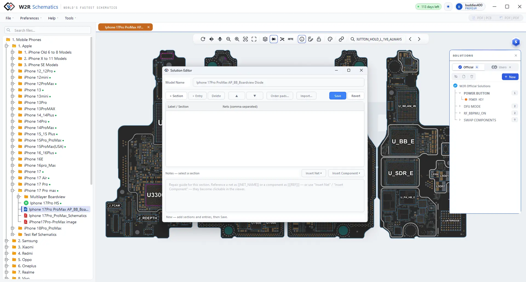
Task: Collapse the POWER BUTTON solution group
Action: 460,93
